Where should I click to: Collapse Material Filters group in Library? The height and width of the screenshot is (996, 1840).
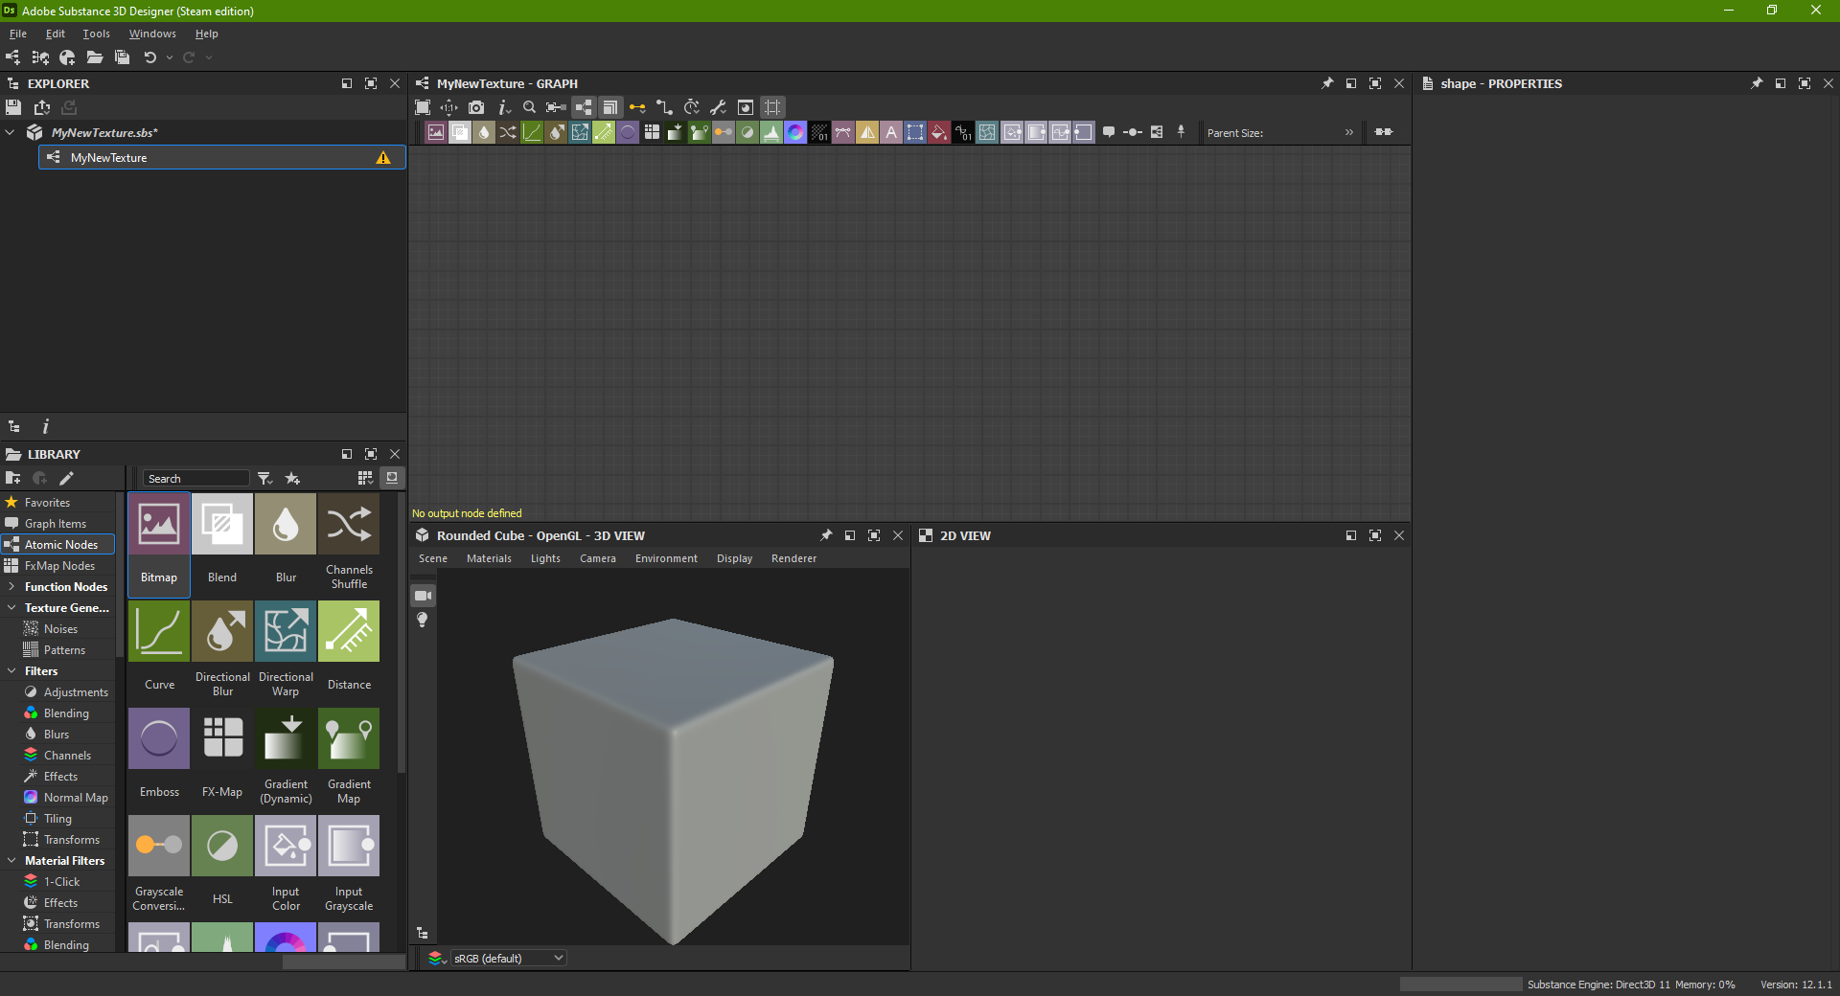tap(11, 860)
